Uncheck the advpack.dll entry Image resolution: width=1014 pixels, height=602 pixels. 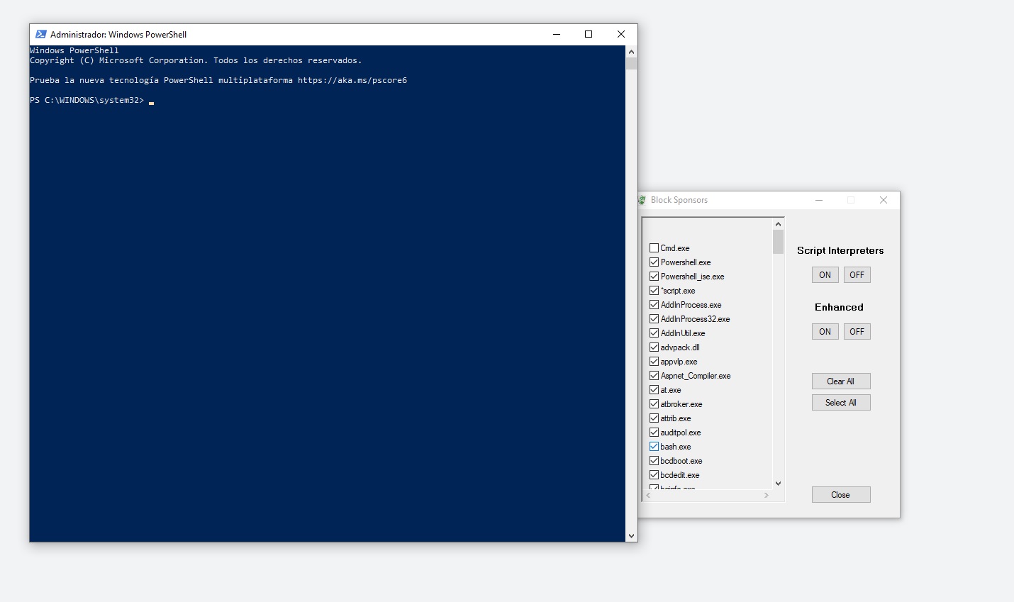[654, 347]
